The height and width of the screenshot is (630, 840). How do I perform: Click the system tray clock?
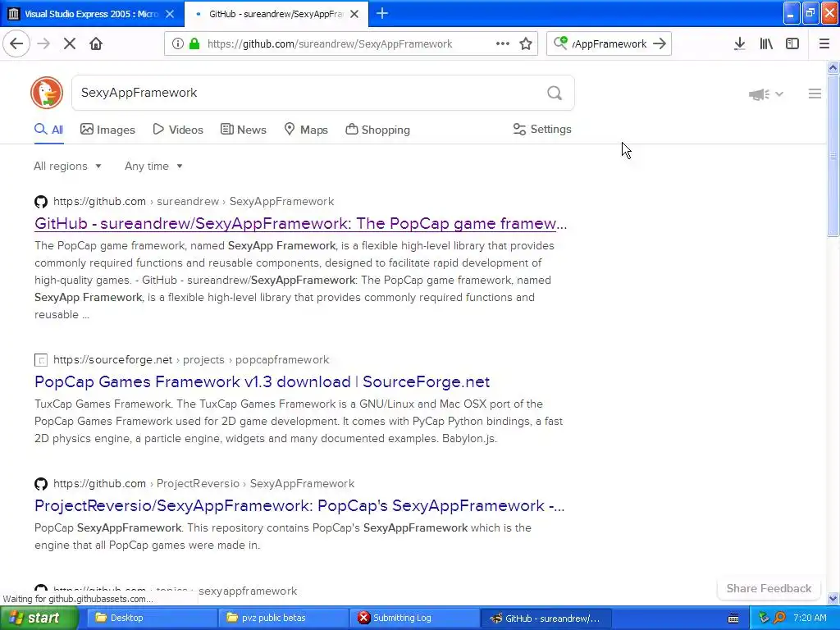[810, 618]
